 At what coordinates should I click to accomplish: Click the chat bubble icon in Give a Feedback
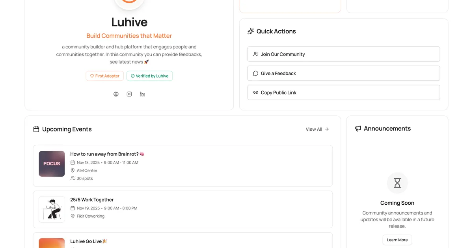[255, 73]
